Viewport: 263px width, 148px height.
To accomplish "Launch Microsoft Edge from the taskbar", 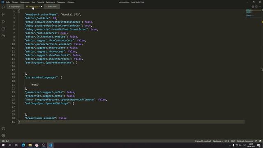I will (23, 145).
